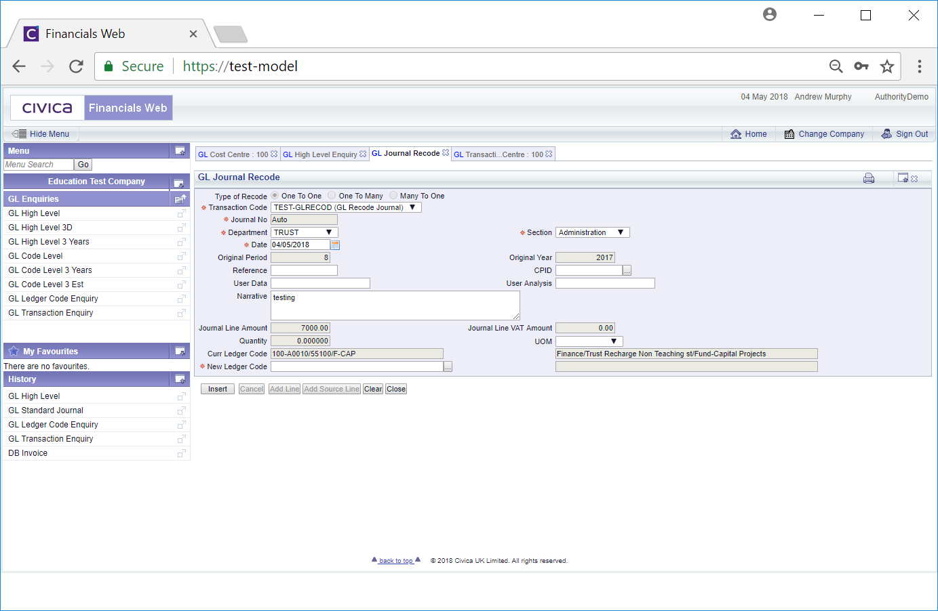Click the pop-out window icon in GL Journal Recode header

pyautogui.click(x=903, y=178)
